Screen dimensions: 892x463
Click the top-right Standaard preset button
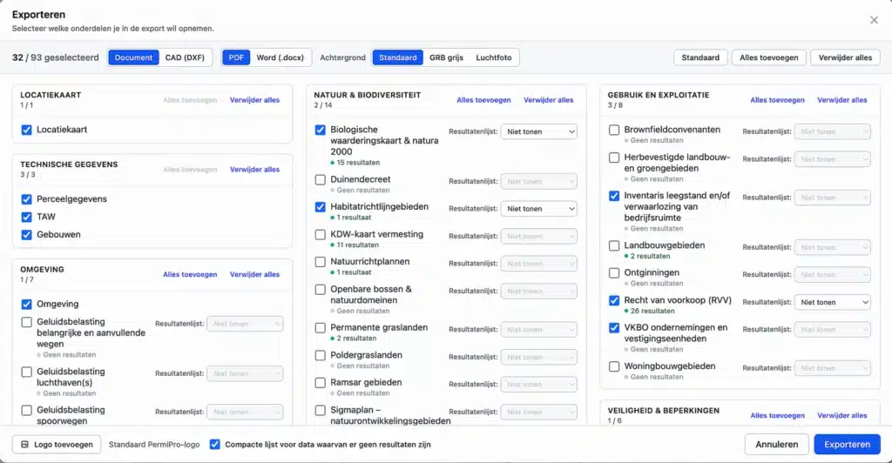pyautogui.click(x=700, y=57)
